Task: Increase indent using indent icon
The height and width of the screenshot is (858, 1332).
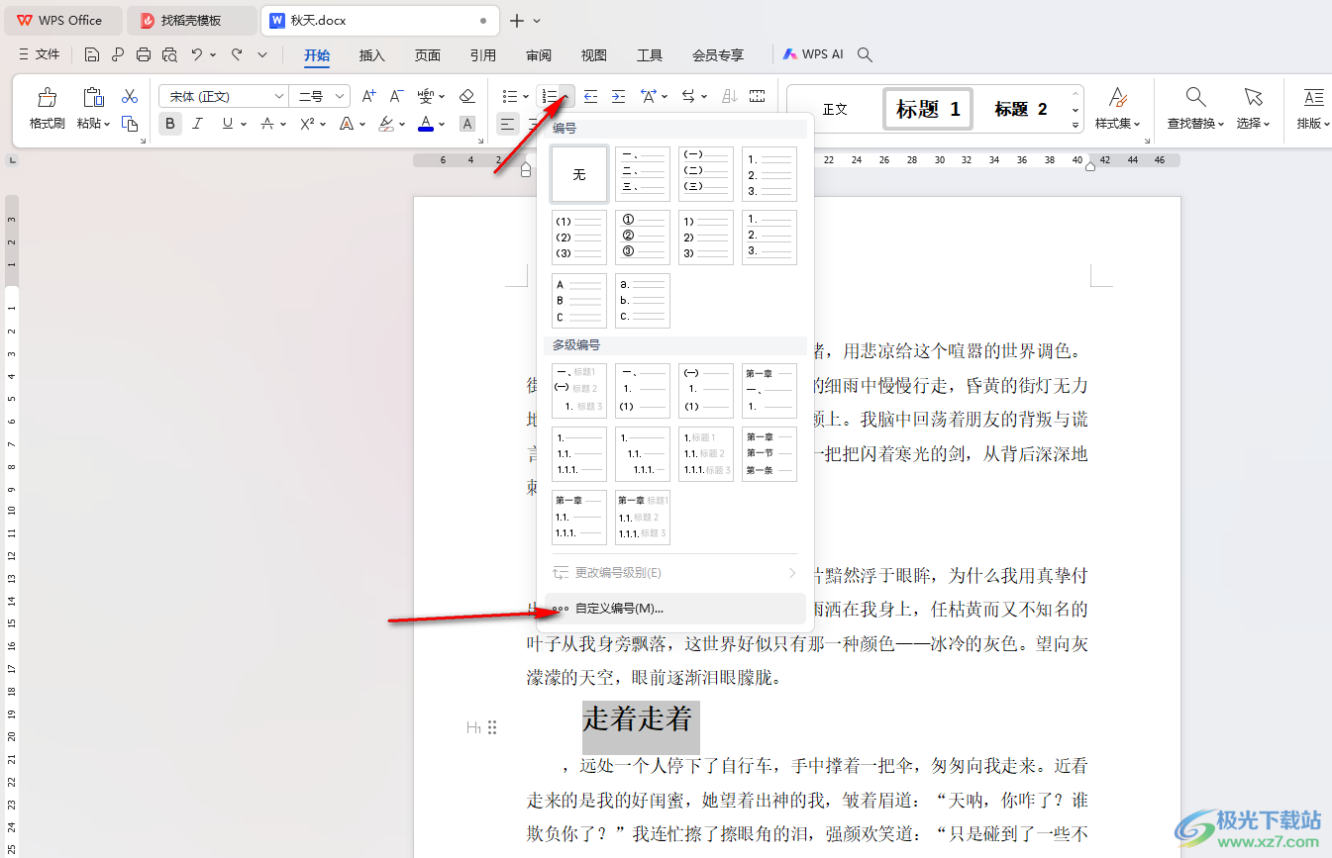Action: point(618,96)
